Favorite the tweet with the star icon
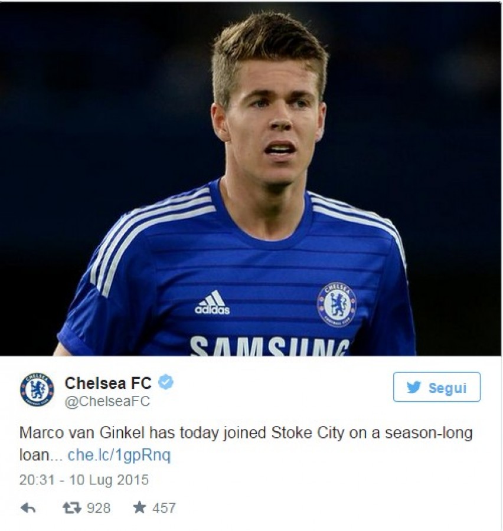This screenshot has width=503, height=531. pyautogui.click(x=139, y=507)
